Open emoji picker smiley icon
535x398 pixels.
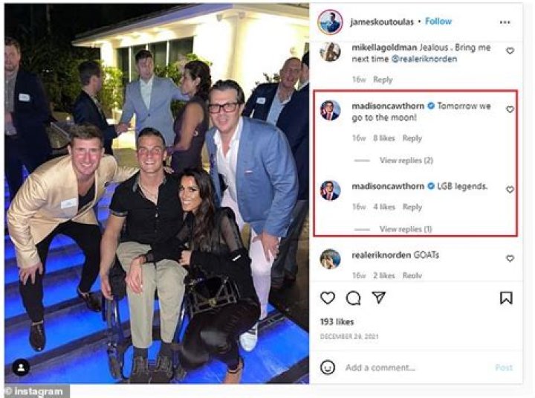(328, 367)
